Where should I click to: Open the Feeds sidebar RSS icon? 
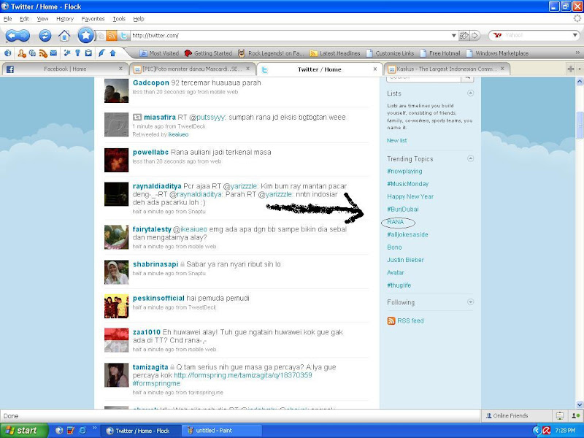pyautogui.click(x=43, y=53)
